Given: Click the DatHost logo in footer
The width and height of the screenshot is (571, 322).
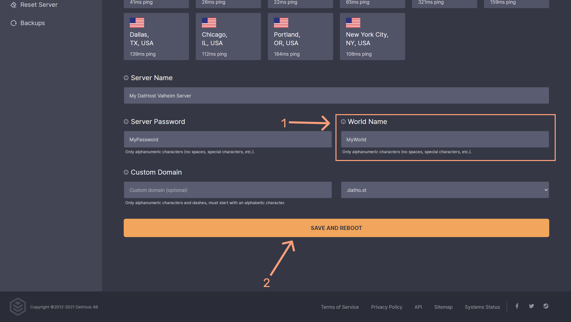Looking at the screenshot, I should point(18,307).
